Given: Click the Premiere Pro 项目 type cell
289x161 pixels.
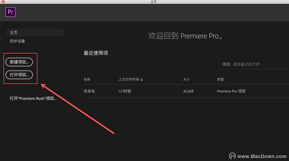Looking at the screenshot, I should [x=231, y=91].
